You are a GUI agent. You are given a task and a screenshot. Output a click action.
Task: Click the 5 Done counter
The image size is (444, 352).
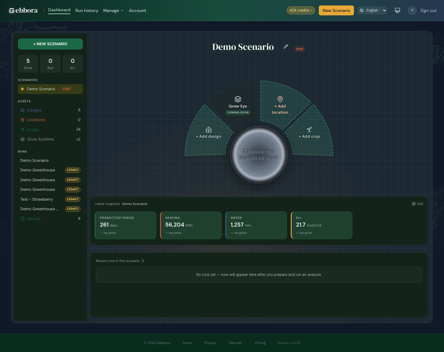click(28, 63)
